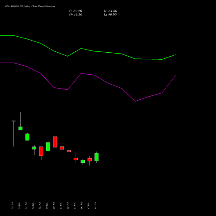Select the 13 Feb date label
The height and width of the screenshot is (216, 216).
75,206
